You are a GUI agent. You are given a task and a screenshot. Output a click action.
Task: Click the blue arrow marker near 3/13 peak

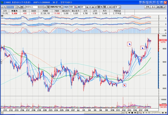[x=129, y=44]
